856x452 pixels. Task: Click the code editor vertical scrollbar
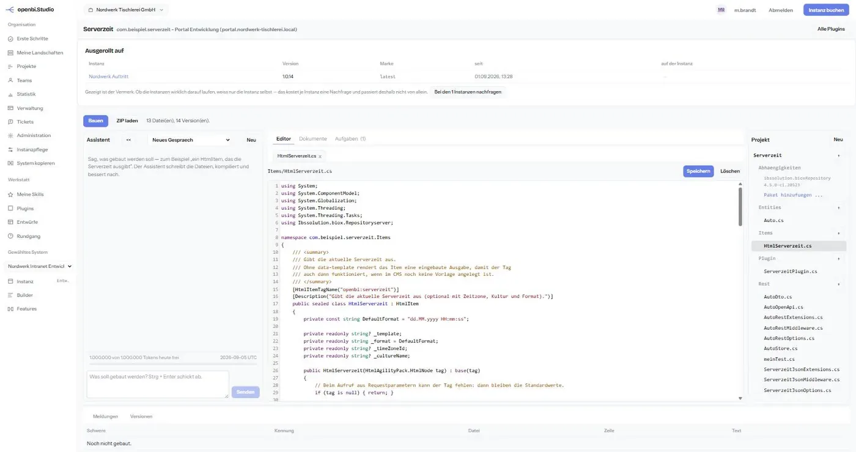(x=740, y=207)
